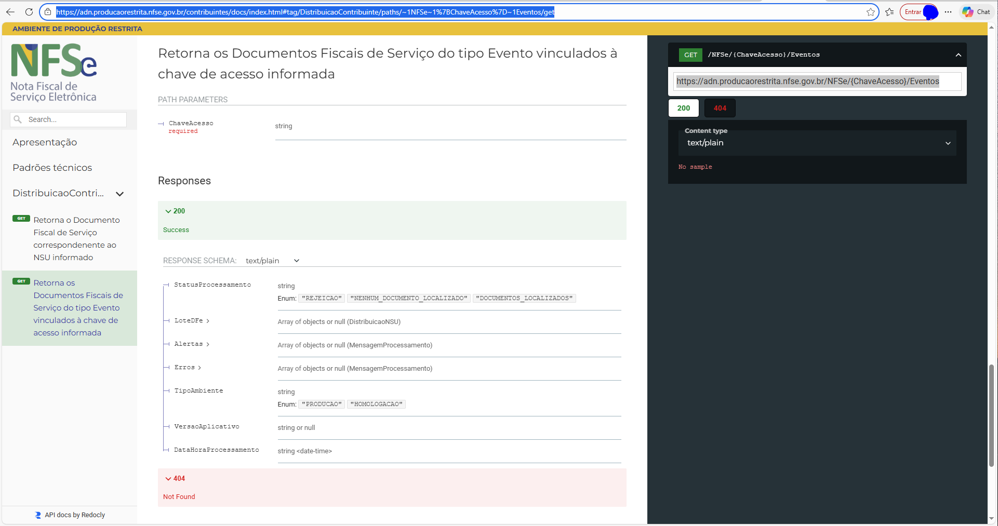998x526 pixels.
Task: Collapse the GET /NFSe endpoint panel chevron
Action: (x=958, y=55)
